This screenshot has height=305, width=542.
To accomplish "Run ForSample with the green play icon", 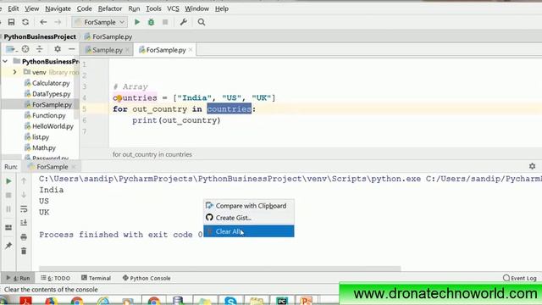I will coord(137,22).
